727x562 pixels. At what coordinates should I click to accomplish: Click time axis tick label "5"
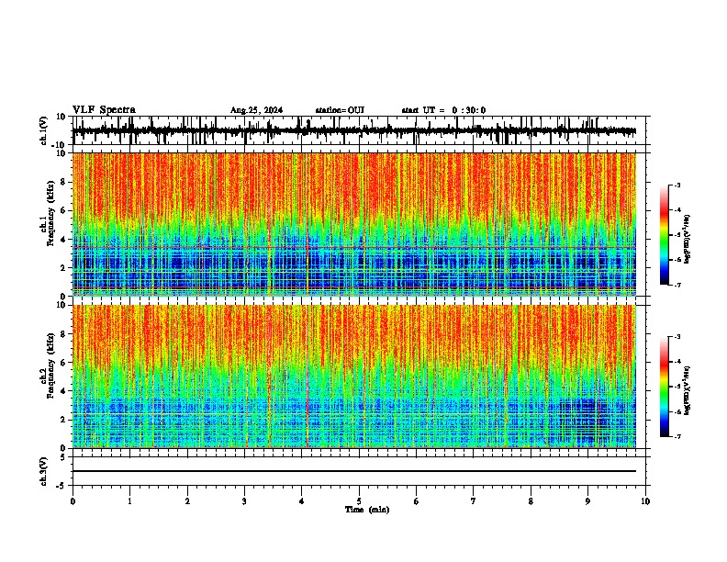[x=359, y=501]
